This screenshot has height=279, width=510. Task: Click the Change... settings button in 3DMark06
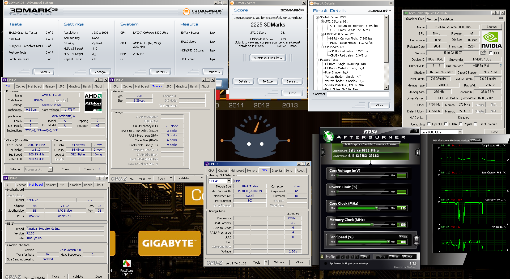(101, 72)
